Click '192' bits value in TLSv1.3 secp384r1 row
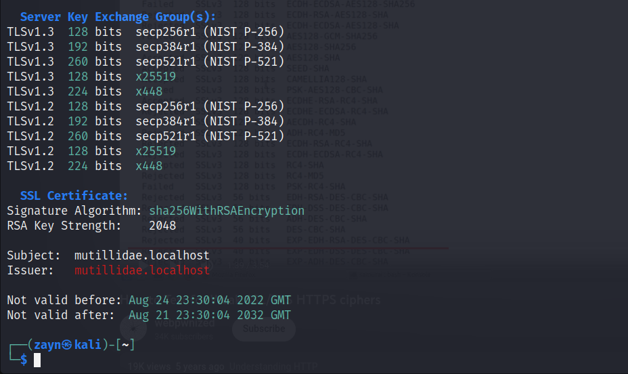Viewport: 628px width, 374px height. (x=78, y=47)
